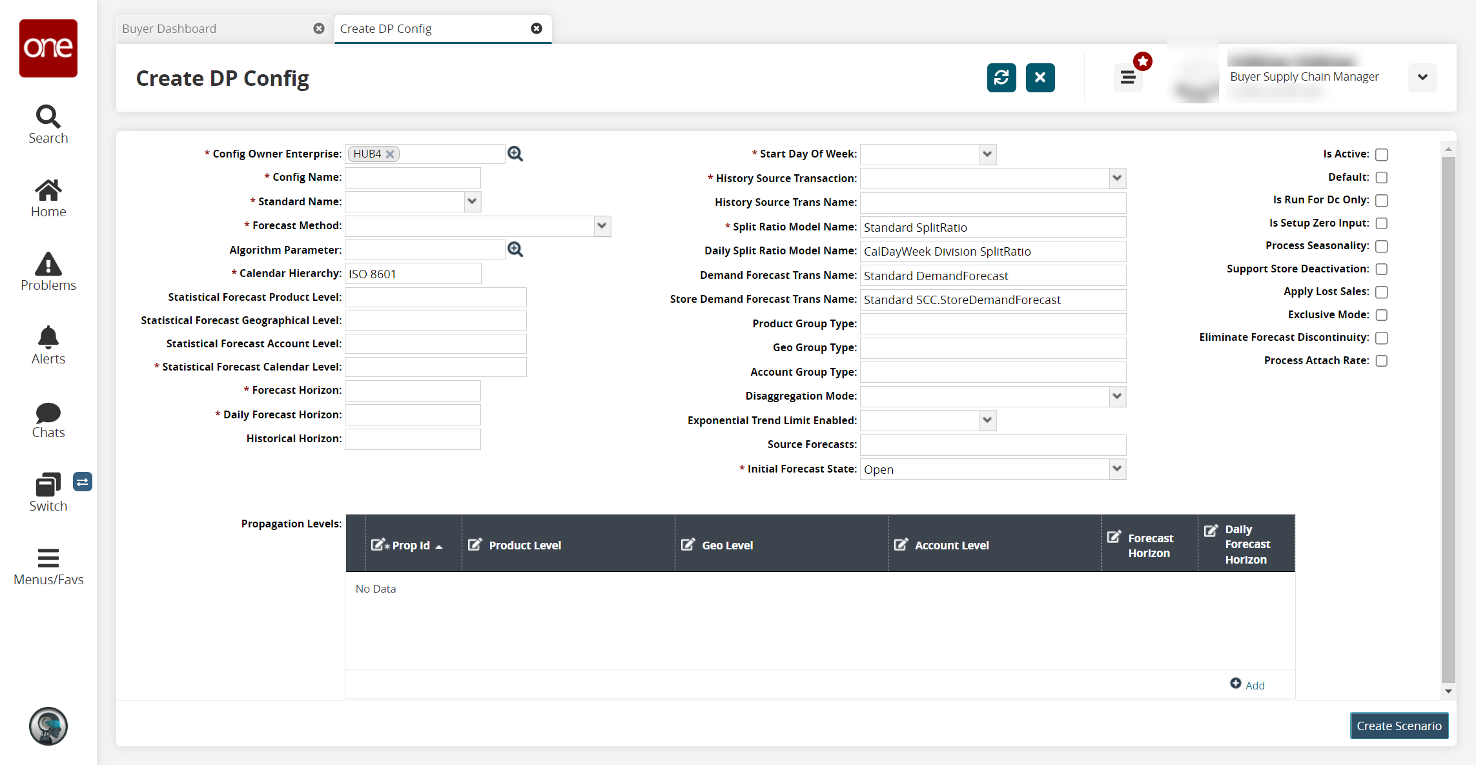Switch to the Buyer Dashboard tab
Image resolution: width=1476 pixels, height=765 pixels.
click(x=169, y=29)
